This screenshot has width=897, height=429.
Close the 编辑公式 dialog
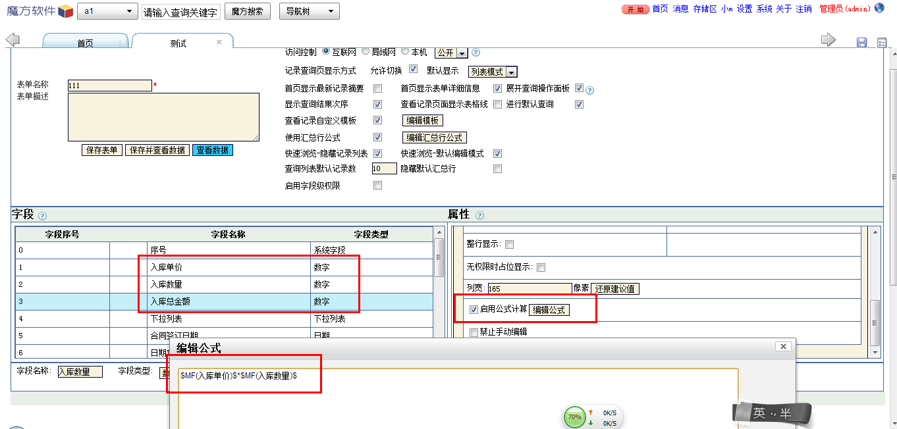pyautogui.click(x=782, y=346)
